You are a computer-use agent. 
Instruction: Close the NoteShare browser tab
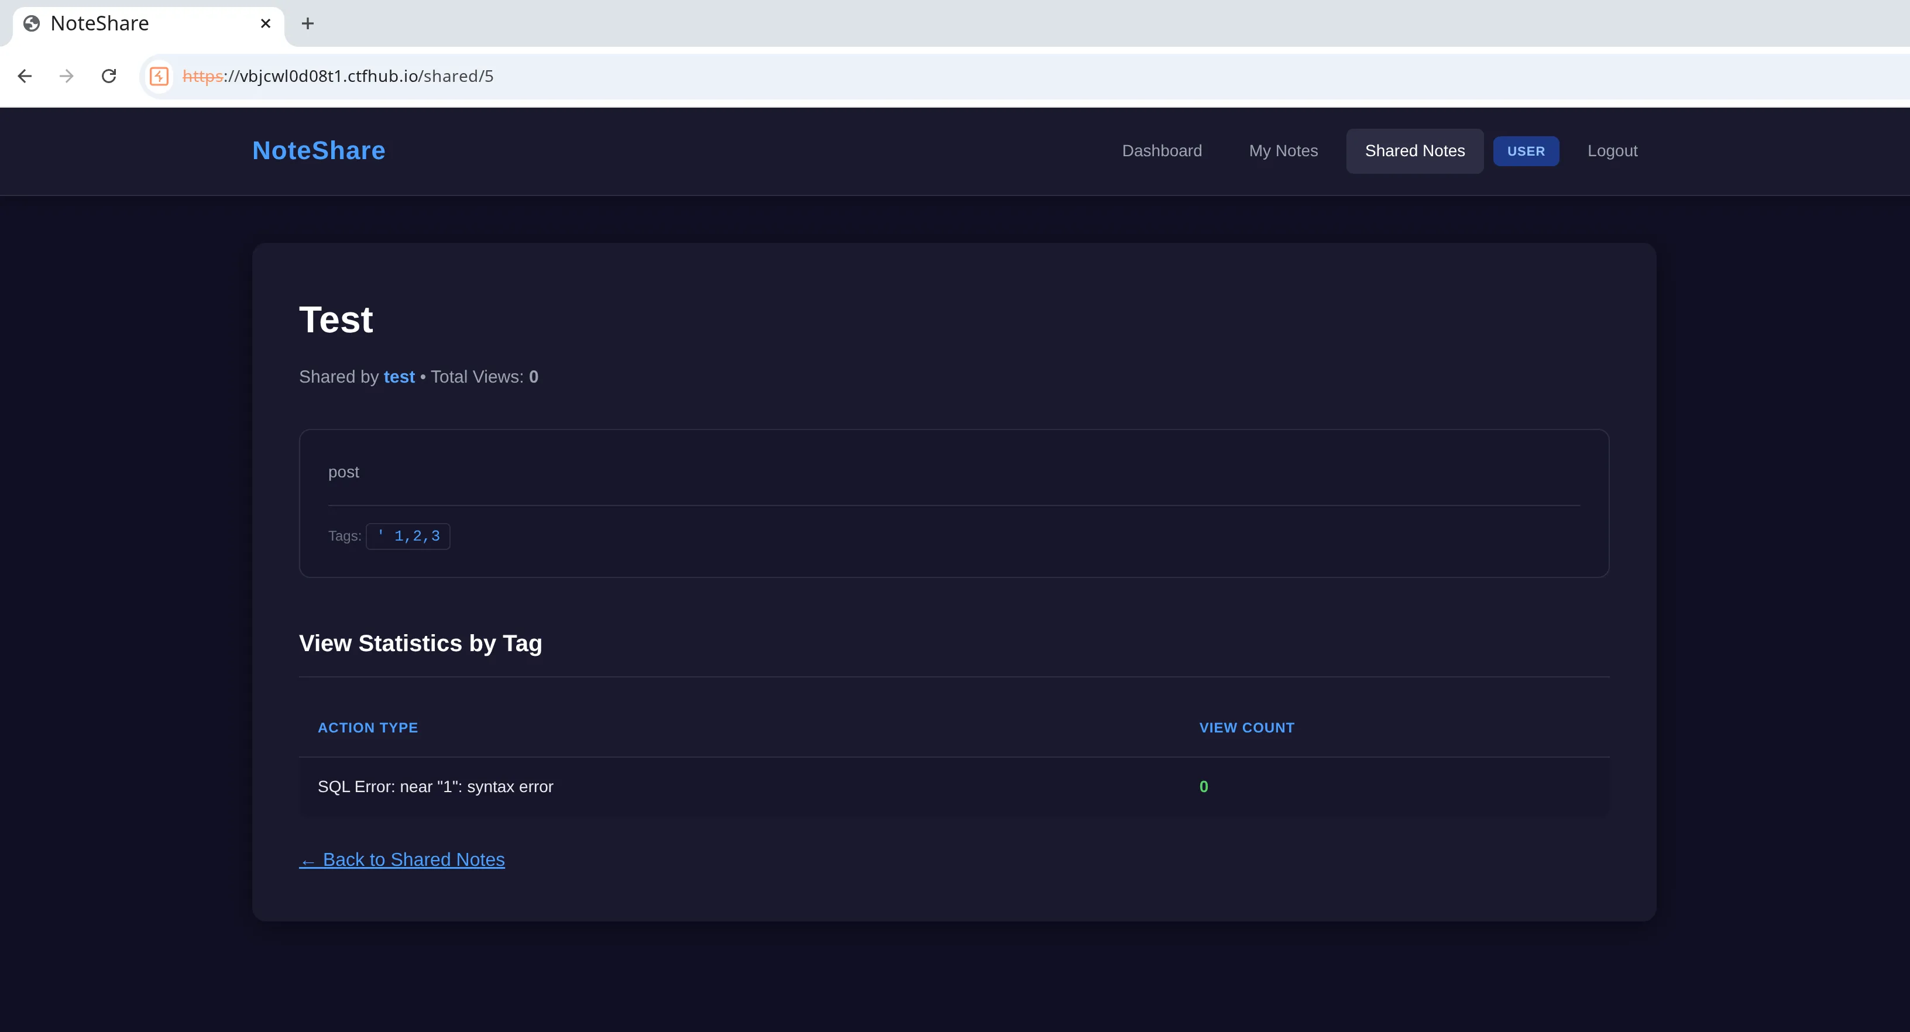click(x=266, y=23)
